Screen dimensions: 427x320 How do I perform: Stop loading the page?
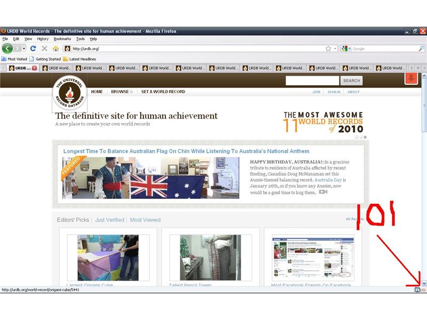tap(44, 48)
